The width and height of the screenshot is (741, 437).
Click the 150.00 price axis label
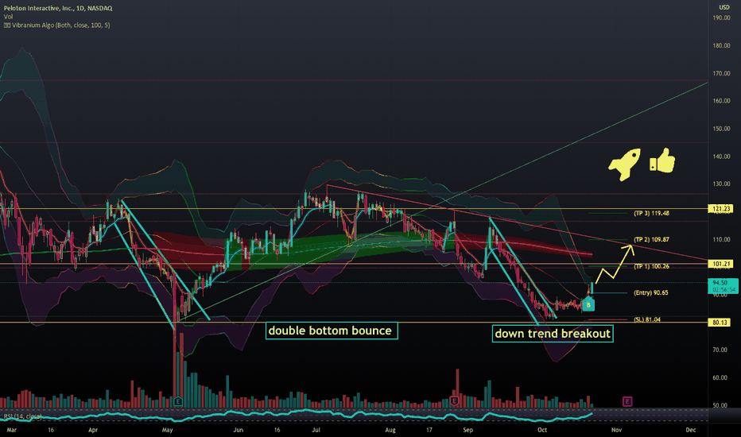(721, 129)
